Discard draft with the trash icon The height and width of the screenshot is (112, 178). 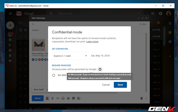142,98
